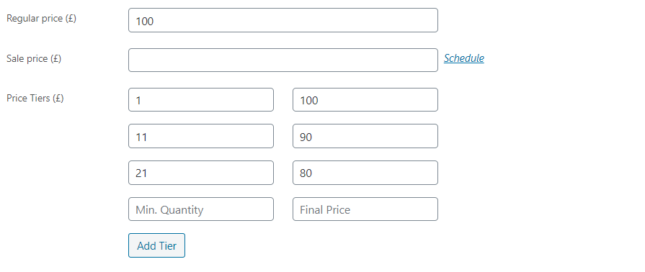Click the Regular price (£) label
The image size is (645, 272).
point(41,19)
